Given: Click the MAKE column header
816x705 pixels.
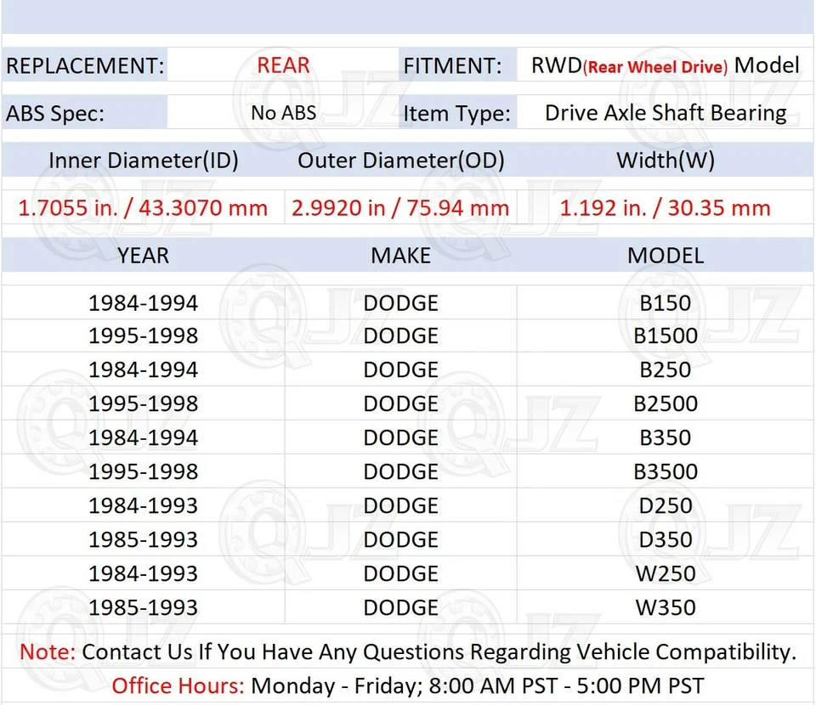Looking at the screenshot, I should pyautogui.click(x=400, y=255).
